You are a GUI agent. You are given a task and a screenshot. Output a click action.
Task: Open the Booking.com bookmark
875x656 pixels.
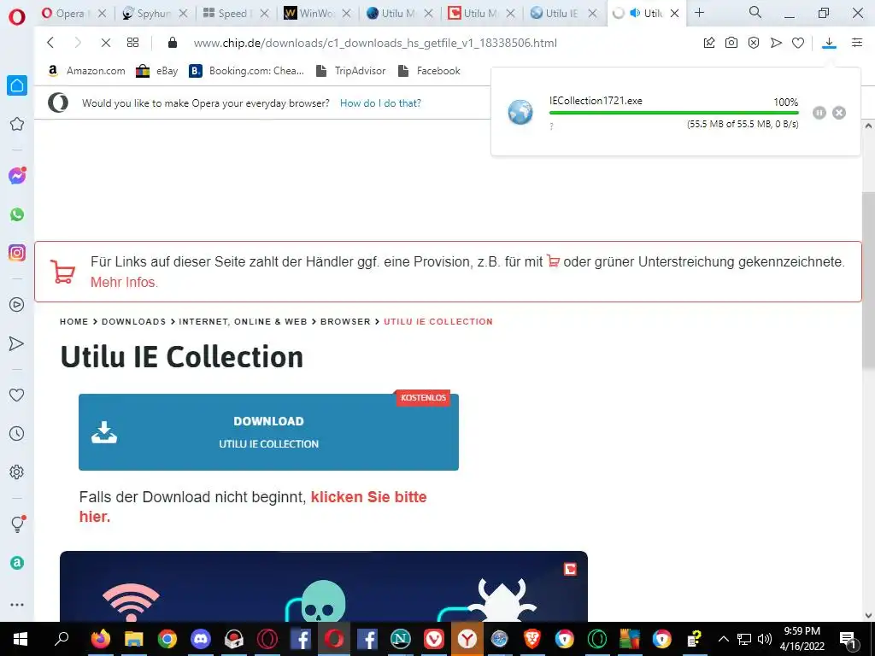click(247, 71)
